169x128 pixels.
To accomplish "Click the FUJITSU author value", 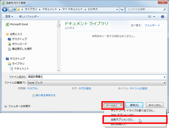I will point(32,88).
